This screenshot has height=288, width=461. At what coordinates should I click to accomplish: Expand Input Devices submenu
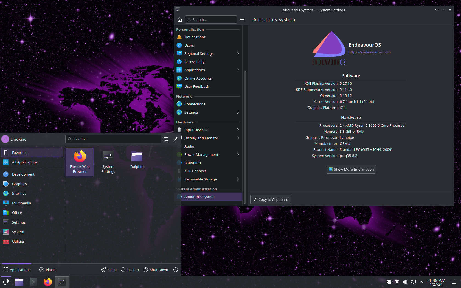pyautogui.click(x=238, y=130)
